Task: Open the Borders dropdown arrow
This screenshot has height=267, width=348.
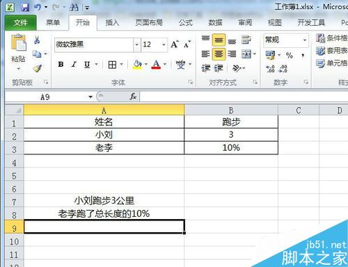Action: [x=121, y=65]
